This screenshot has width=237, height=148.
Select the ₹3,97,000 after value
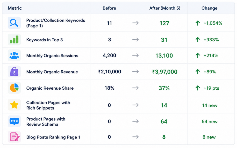164,72
